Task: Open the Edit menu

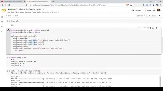Action: point(12,12)
